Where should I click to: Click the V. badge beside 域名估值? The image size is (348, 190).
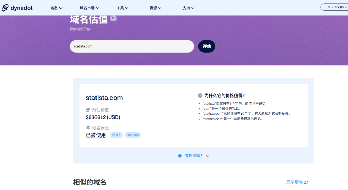pos(114,18)
